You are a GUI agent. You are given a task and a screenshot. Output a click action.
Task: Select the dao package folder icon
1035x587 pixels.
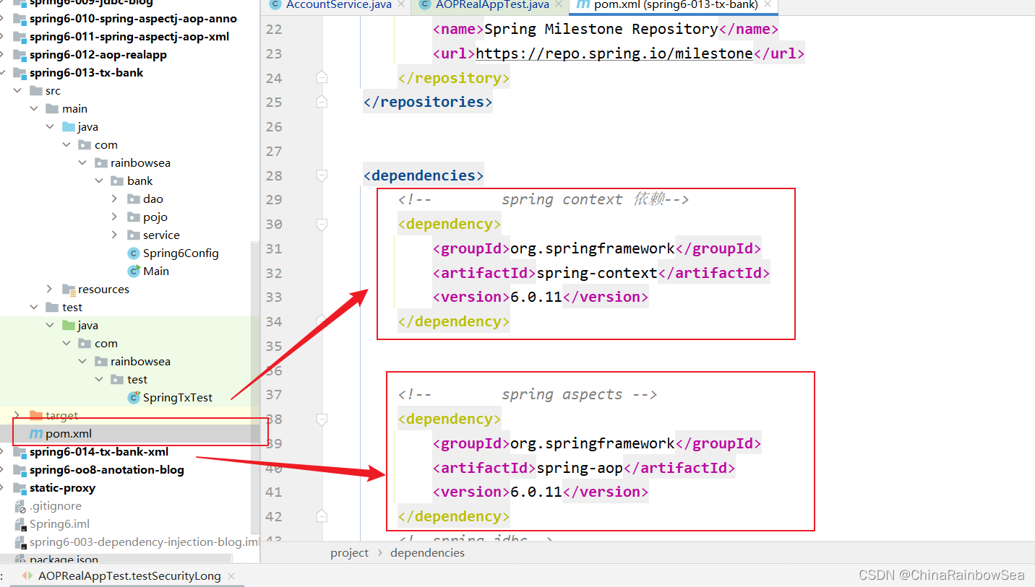tap(133, 199)
